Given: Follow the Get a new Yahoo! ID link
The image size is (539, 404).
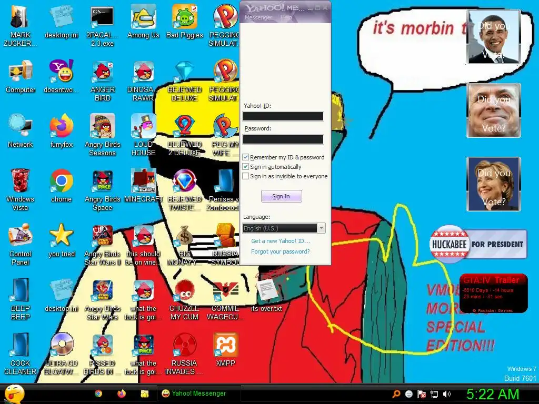Looking at the screenshot, I should coord(281,241).
